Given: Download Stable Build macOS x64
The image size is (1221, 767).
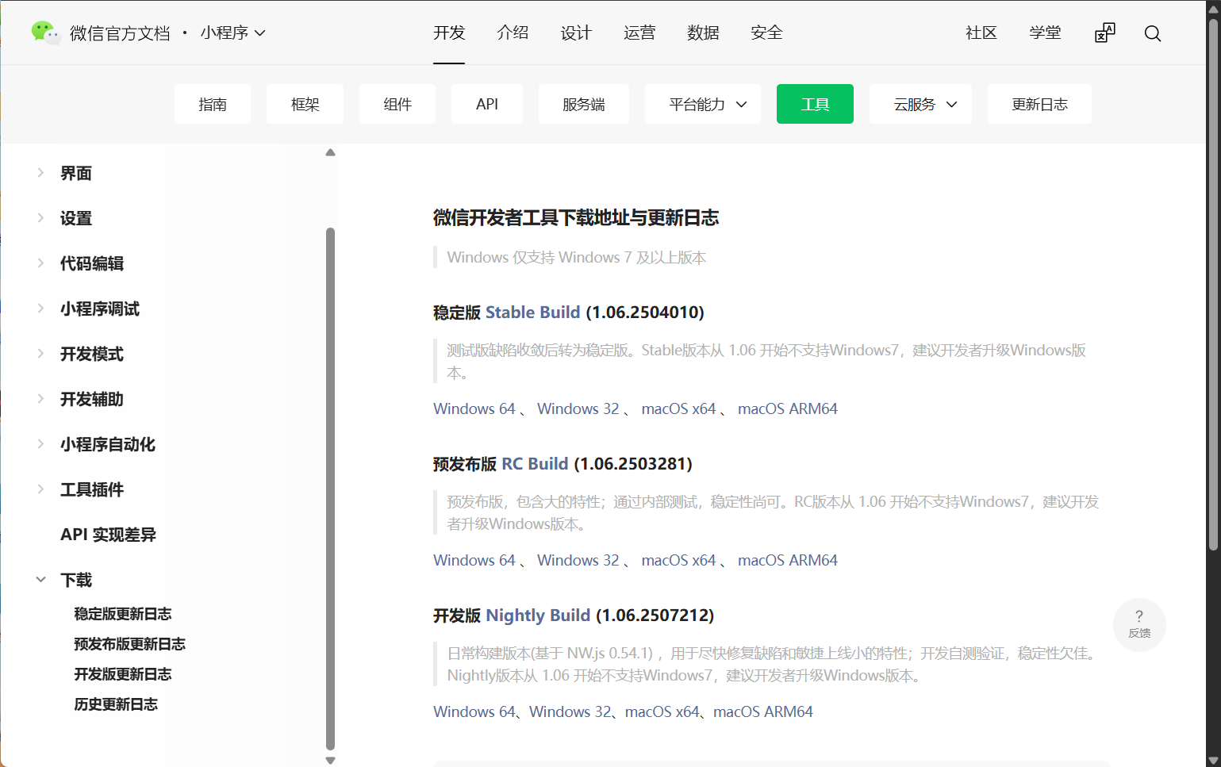Looking at the screenshot, I should [x=679, y=408].
